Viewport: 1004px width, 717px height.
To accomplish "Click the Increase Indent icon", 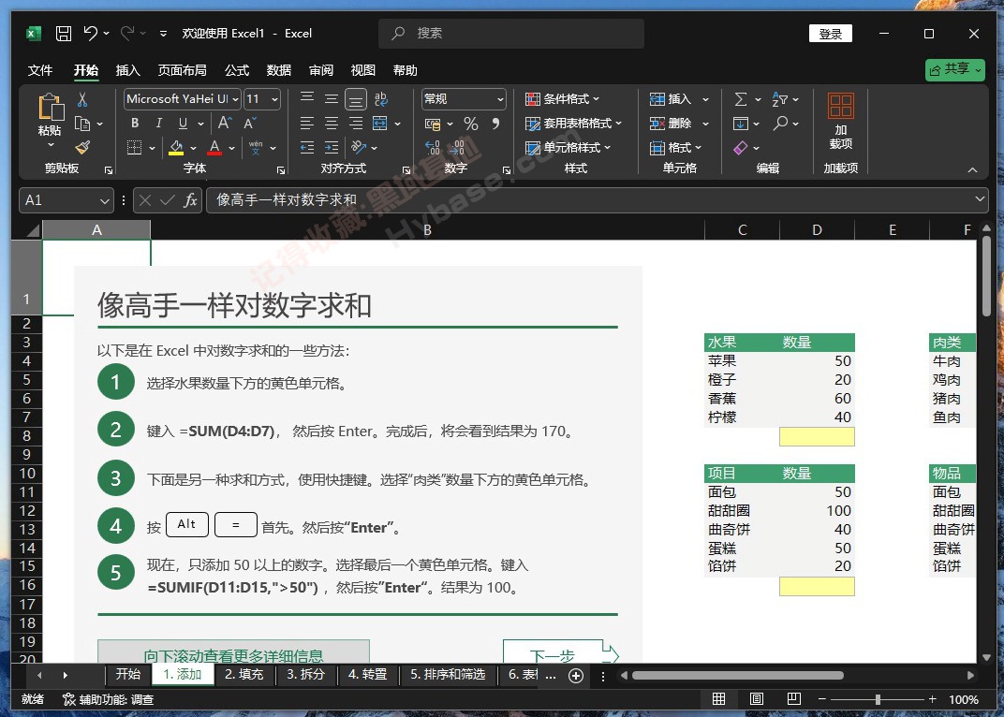I will [x=332, y=148].
